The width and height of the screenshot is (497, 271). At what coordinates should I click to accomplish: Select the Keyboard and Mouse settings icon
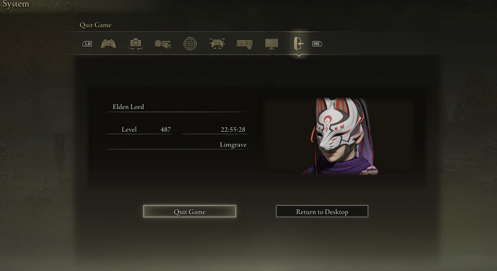pos(244,44)
